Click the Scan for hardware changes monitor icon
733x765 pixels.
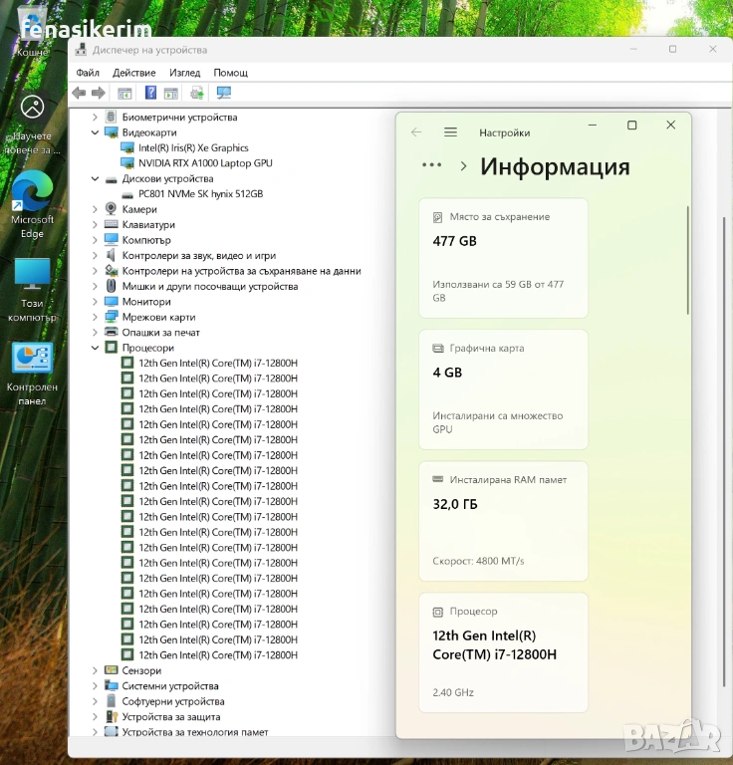pos(223,93)
